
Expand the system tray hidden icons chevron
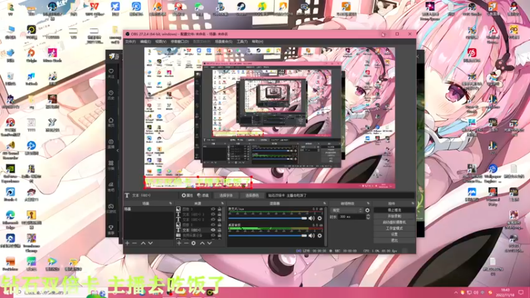pos(456,292)
